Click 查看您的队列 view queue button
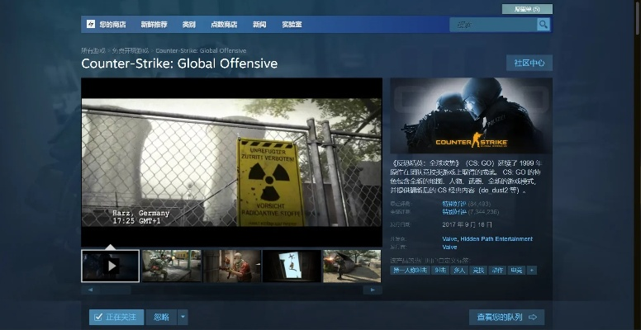The image size is (641, 330). point(506,317)
